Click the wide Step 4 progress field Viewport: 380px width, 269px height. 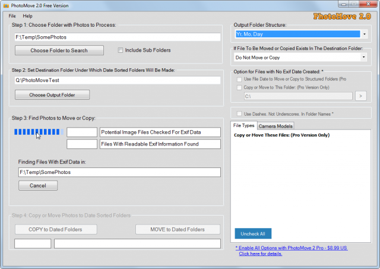tap(137, 243)
